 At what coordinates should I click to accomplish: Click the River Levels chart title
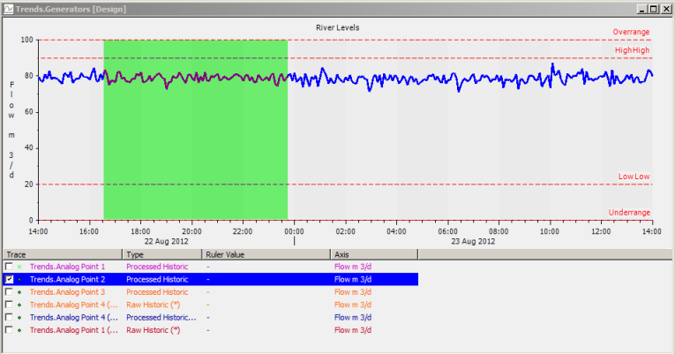(x=337, y=27)
